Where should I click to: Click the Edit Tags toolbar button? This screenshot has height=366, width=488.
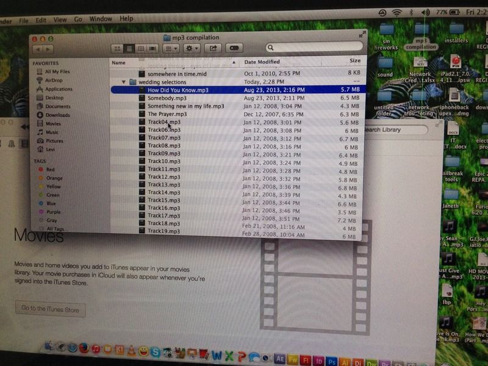[234, 48]
